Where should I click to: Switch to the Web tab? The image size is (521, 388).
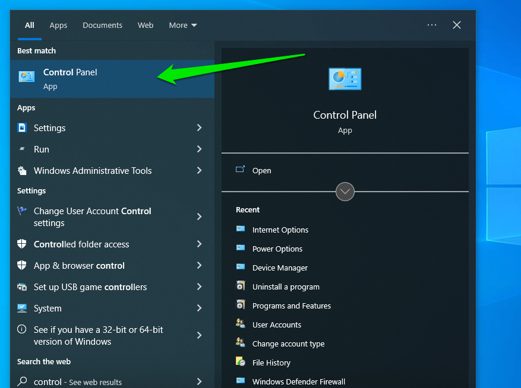[x=146, y=26]
